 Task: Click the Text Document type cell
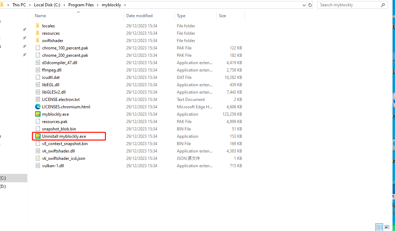[x=191, y=100]
